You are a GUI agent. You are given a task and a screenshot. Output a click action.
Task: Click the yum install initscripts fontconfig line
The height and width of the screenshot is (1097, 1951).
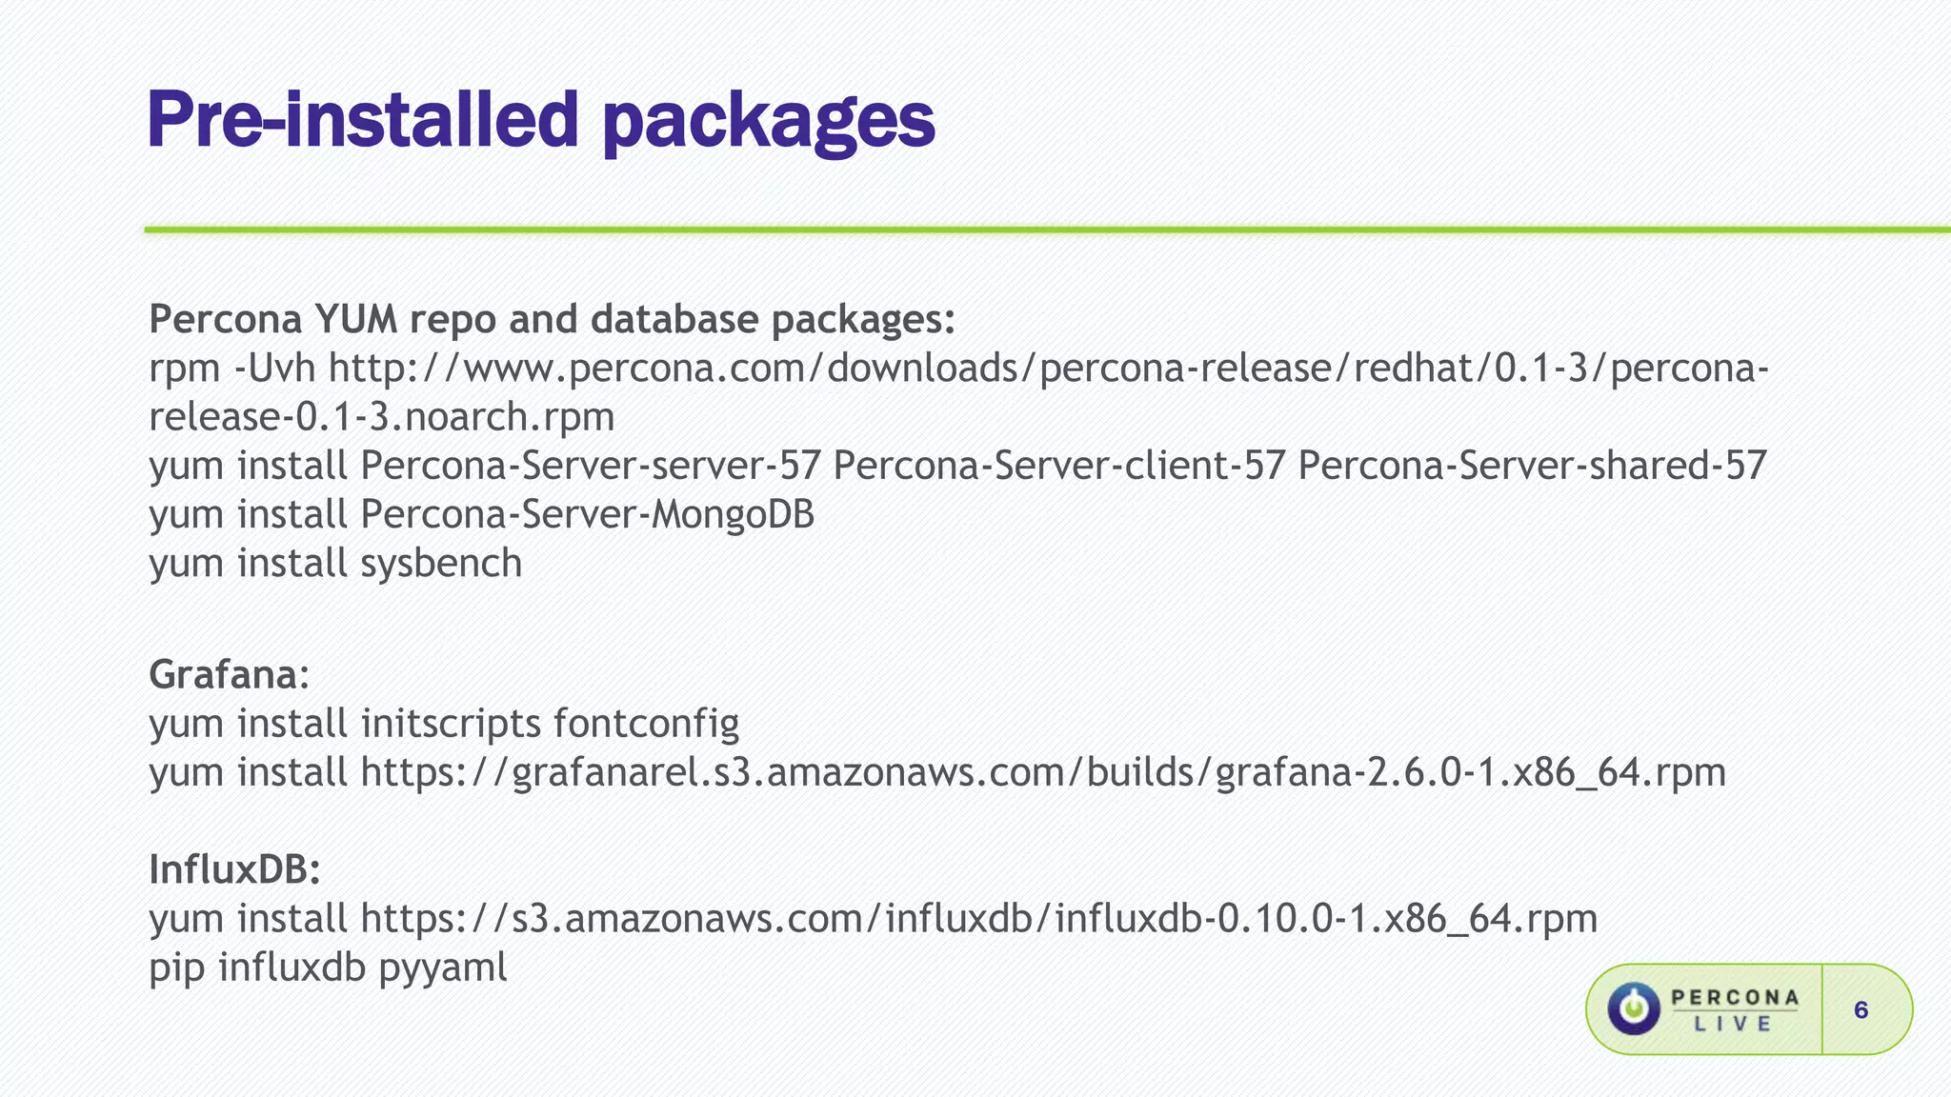click(444, 724)
